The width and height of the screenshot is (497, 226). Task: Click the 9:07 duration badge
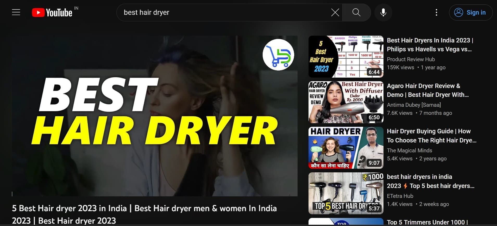click(374, 163)
